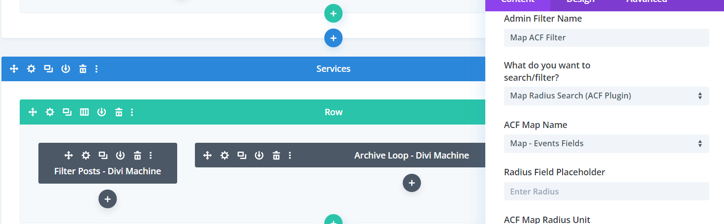Open settings for the Services section

tap(31, 69)
